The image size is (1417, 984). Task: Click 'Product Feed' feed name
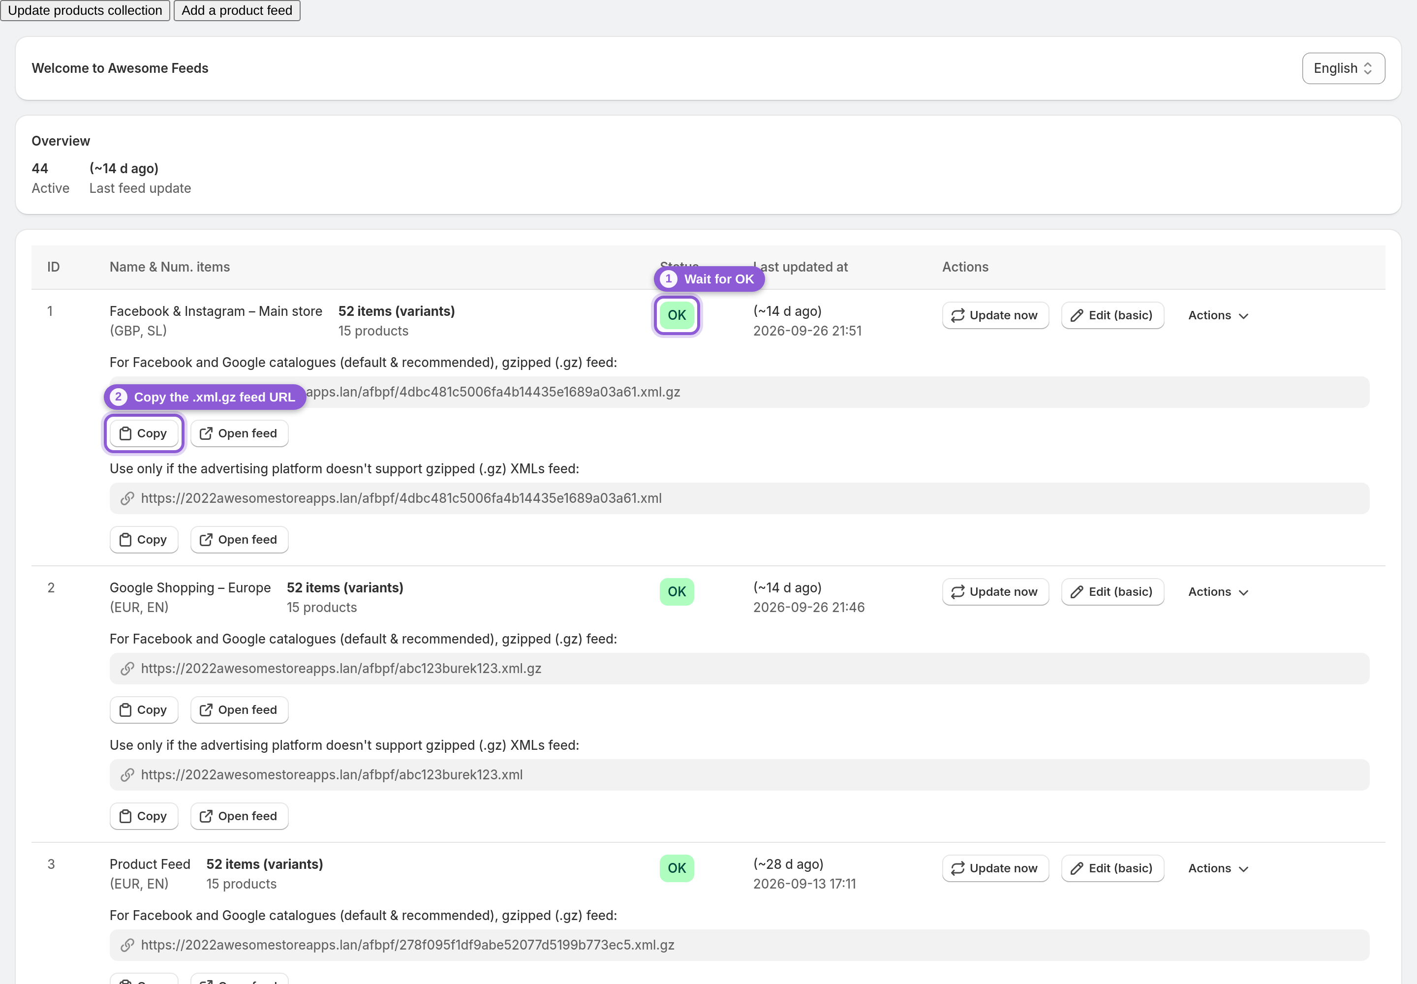pyautogui.click(x=150, y=864)
